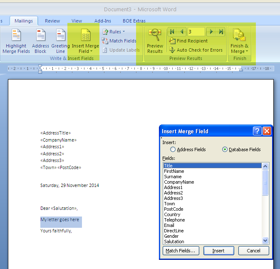Image resolution: width=280 pixels, height=269 pixels.
Task: Select PostCode in the Fields list
Action: point(213,209)
